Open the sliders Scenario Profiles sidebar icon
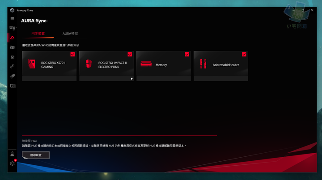 pos(13,57)
